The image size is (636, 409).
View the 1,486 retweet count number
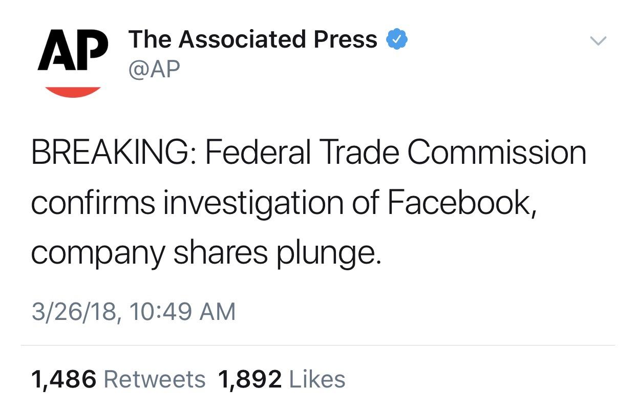coord(64,380)
